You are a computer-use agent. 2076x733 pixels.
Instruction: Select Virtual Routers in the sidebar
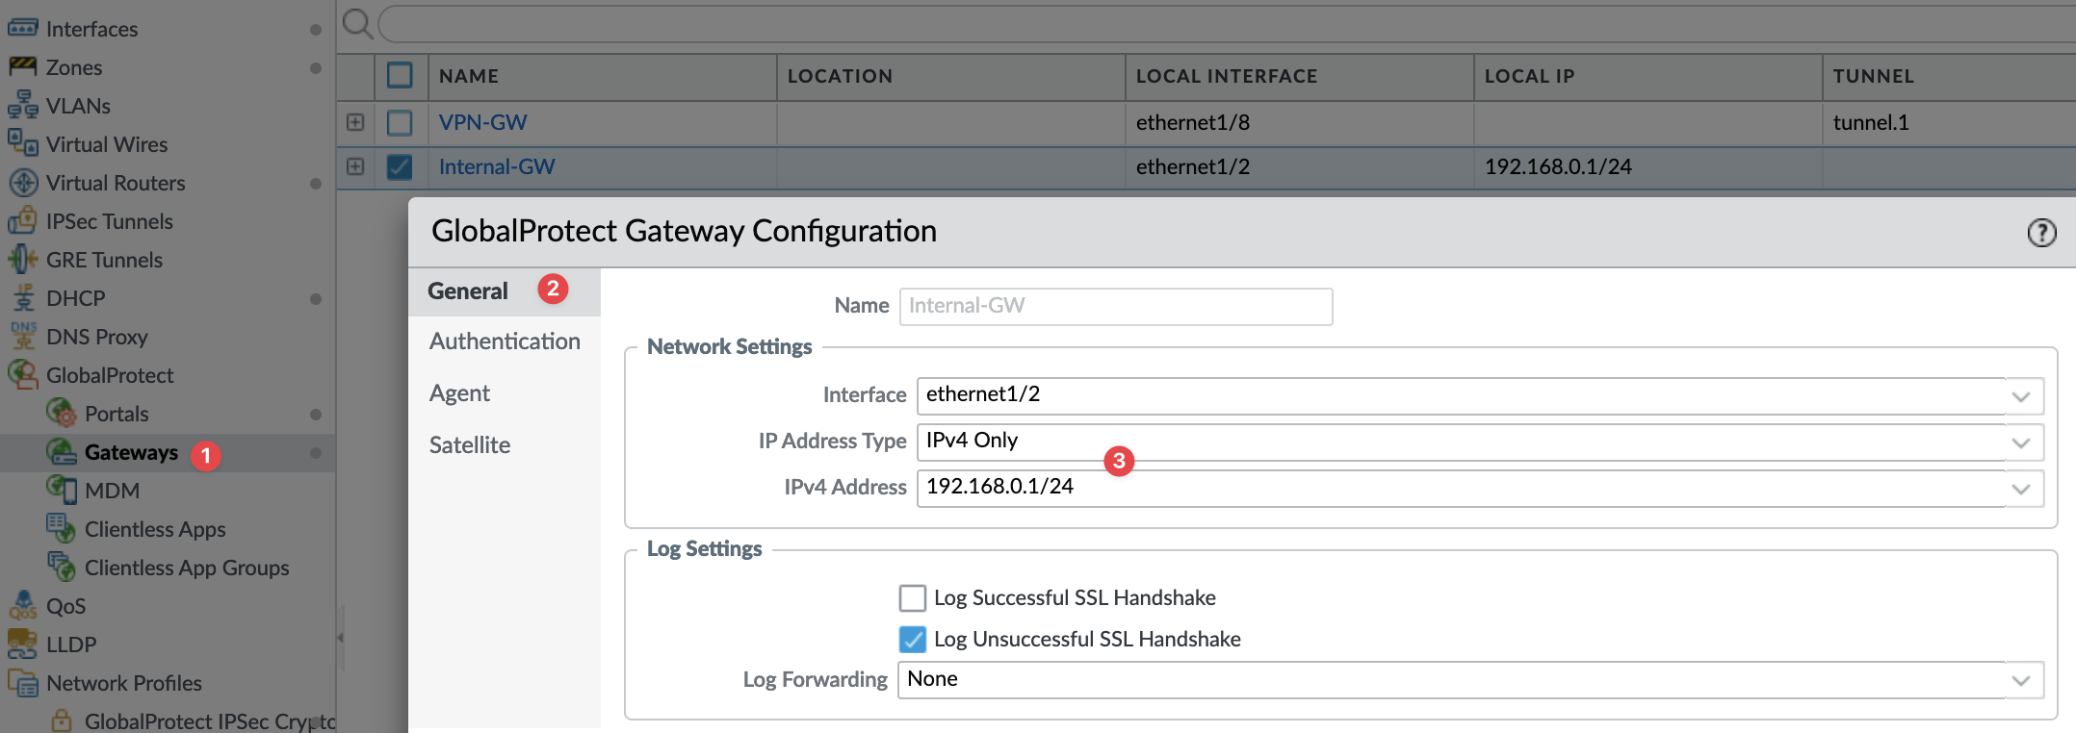pyautogui.click(x=116, y=183)
